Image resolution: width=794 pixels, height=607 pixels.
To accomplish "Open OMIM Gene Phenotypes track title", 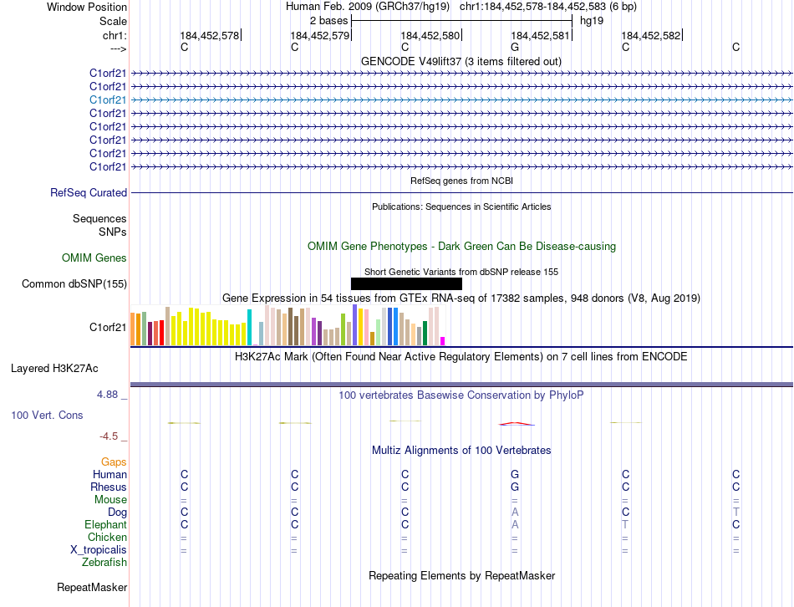I will tap(462, 247).
